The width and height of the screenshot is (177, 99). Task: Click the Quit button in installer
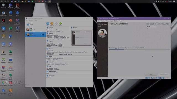pyautogui.click(x=151, y=74)
